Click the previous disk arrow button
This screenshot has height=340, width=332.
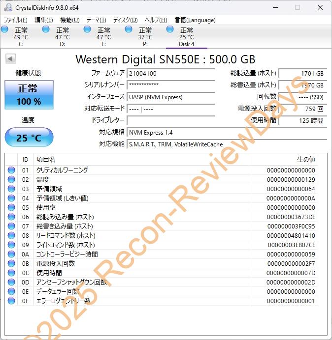point(10,59)
